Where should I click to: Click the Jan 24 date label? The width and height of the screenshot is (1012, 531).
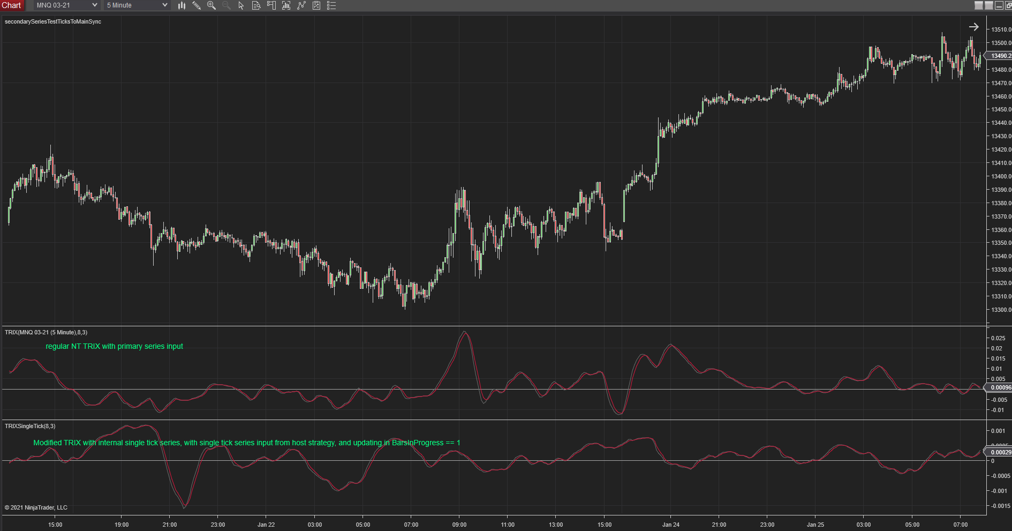[x=671, y=525]
